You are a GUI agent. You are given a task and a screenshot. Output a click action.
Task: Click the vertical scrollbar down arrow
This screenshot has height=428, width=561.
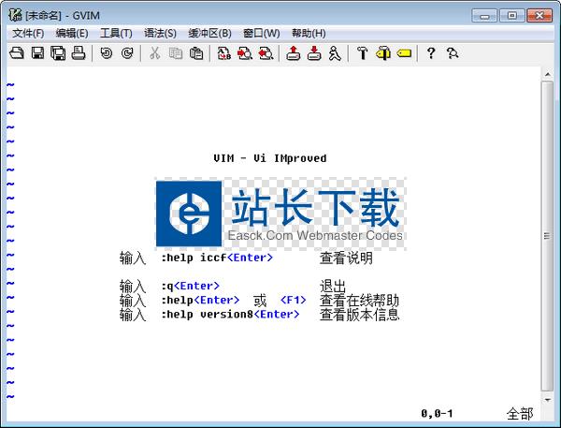tap(547, 399)
